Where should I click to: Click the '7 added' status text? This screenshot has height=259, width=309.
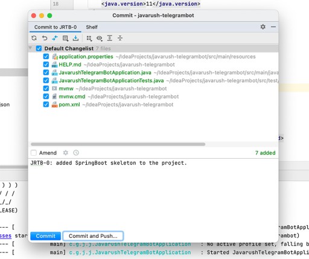(x=265, y=153)
